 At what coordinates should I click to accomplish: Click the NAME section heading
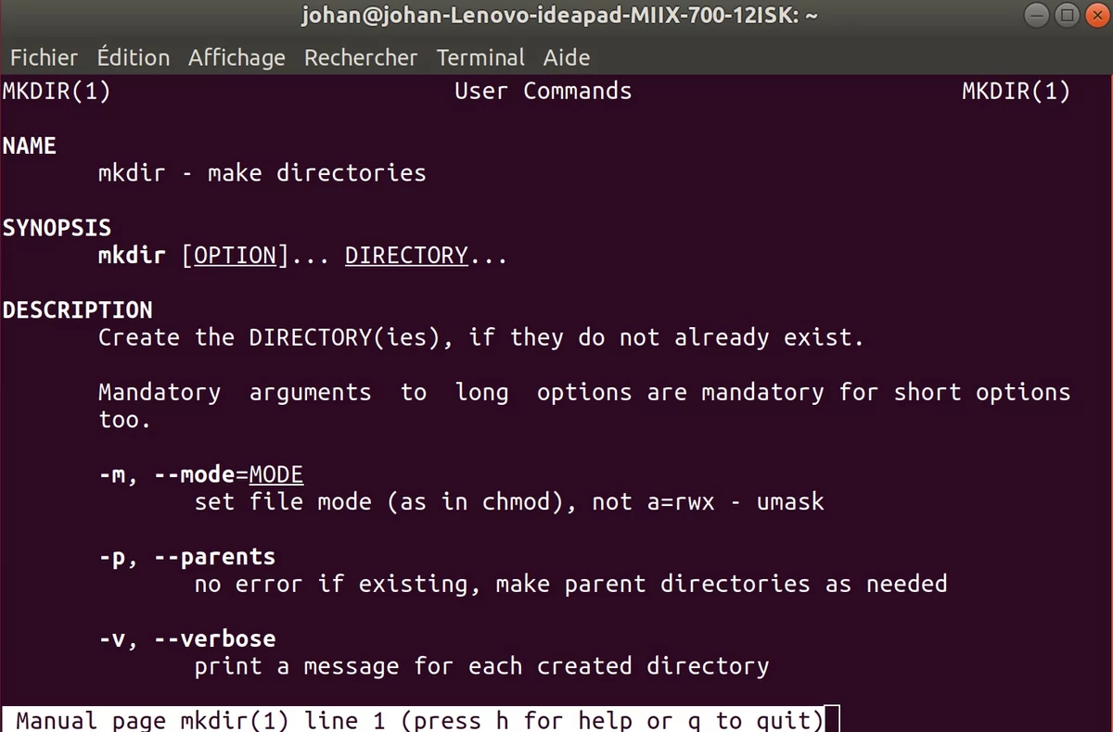click(30, 146)
